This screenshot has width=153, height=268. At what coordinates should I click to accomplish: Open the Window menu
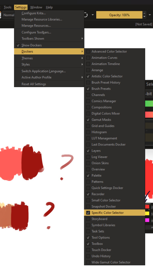click(36, 7)
